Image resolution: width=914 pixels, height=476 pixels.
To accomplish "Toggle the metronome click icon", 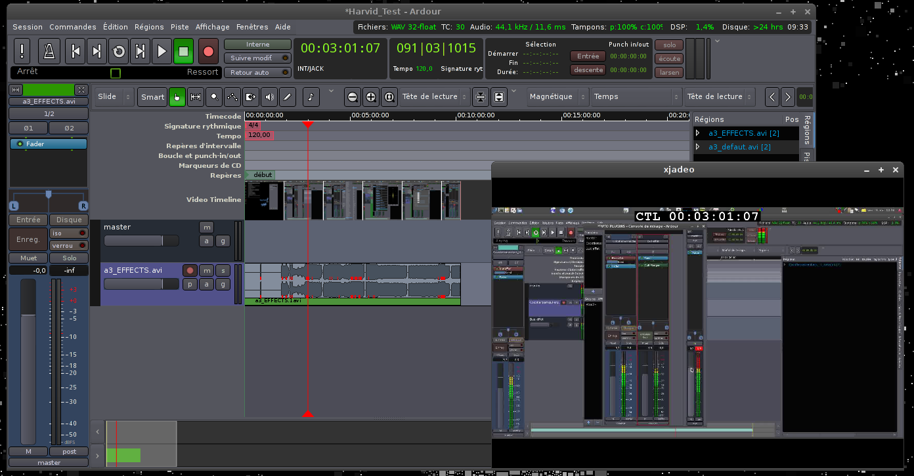I will (x=48, y=51).
